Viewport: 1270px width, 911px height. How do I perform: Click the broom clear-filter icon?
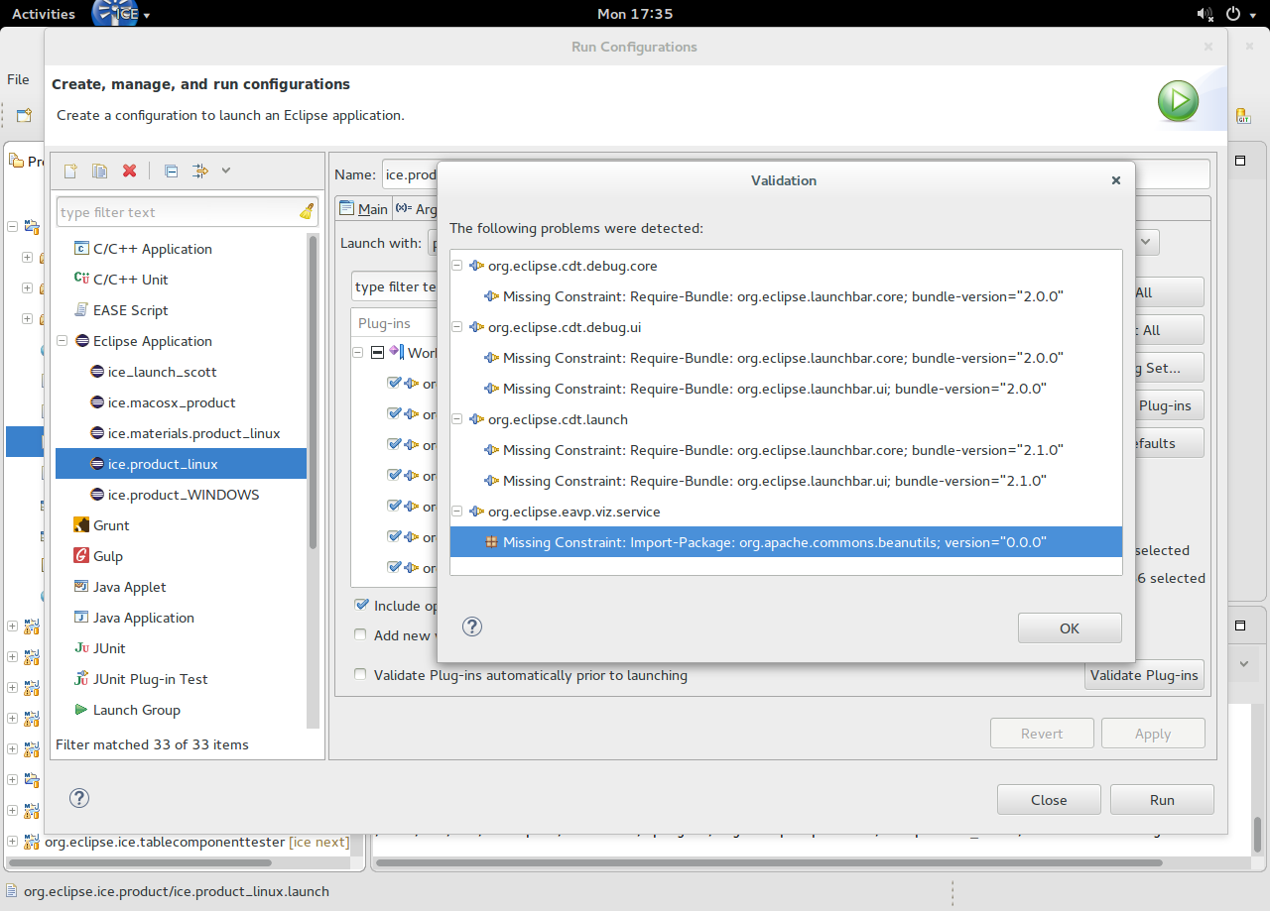tap(307, 211)
